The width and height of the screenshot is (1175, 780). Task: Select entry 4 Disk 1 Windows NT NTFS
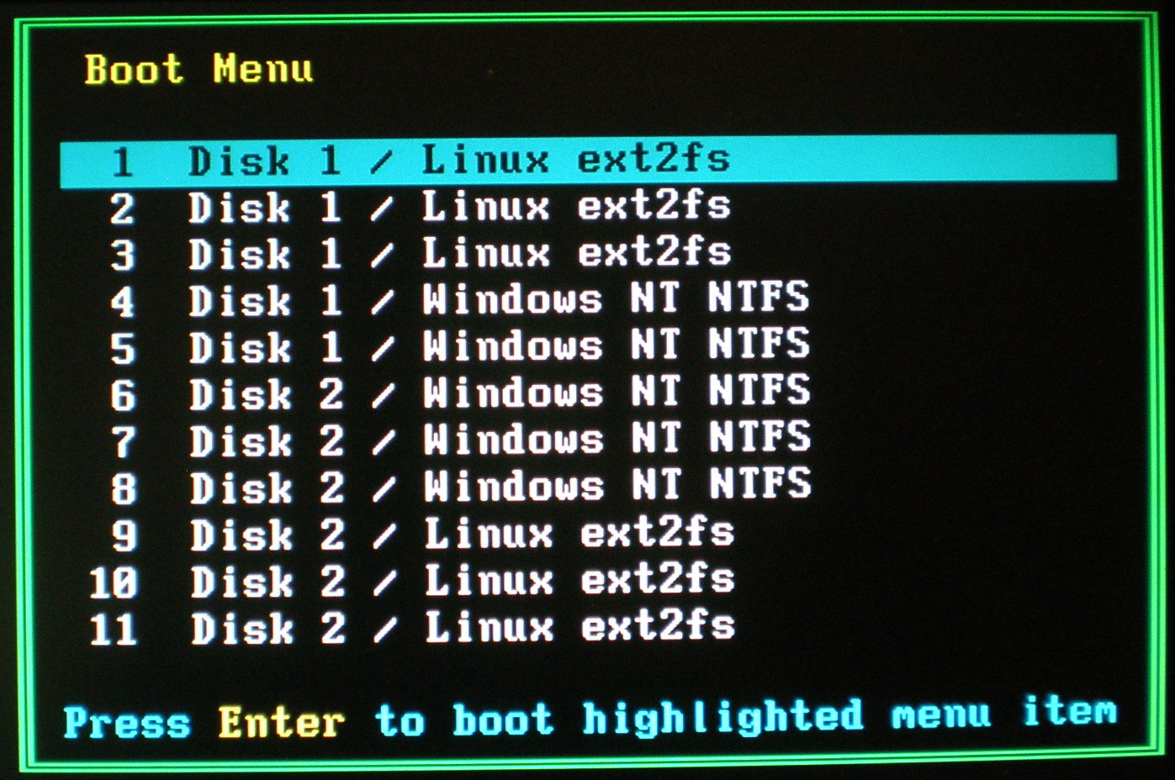pyautogui.click(x=459, y=301)
